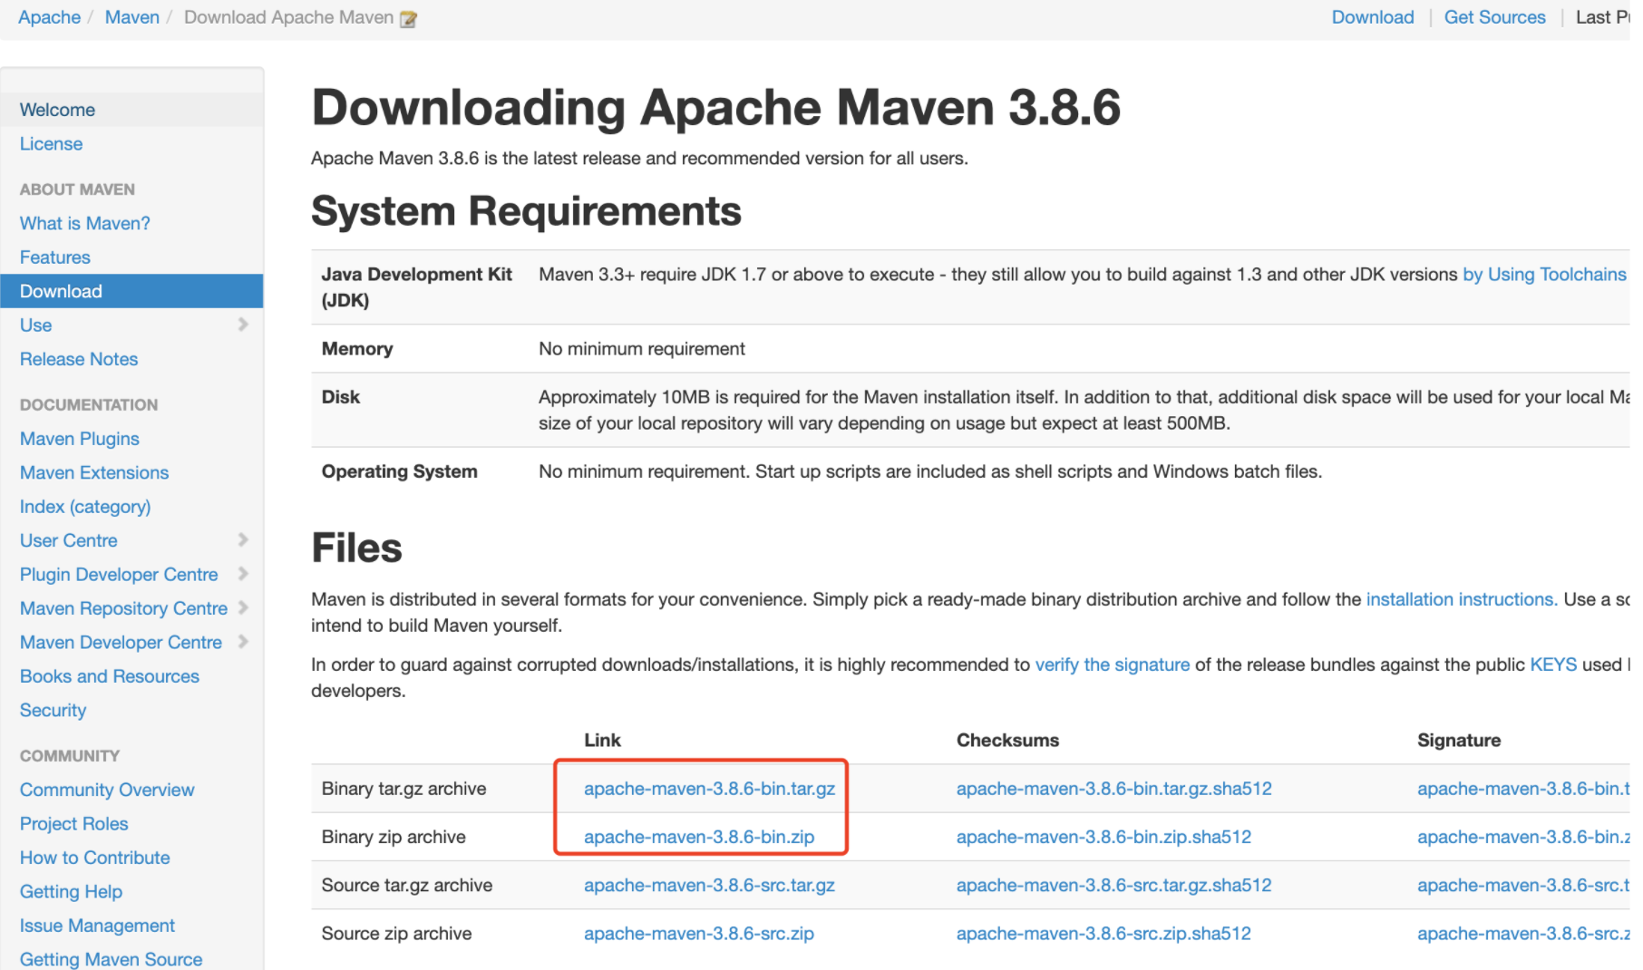Open the Maven Plugins link
Viewport: 1643px width, 970px height.
[x=80, y=439]
